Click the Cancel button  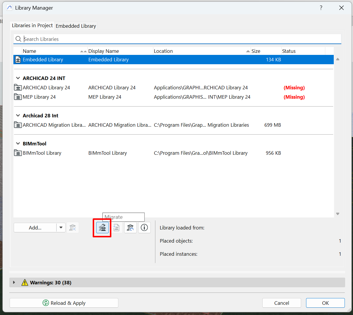[281, 303]
